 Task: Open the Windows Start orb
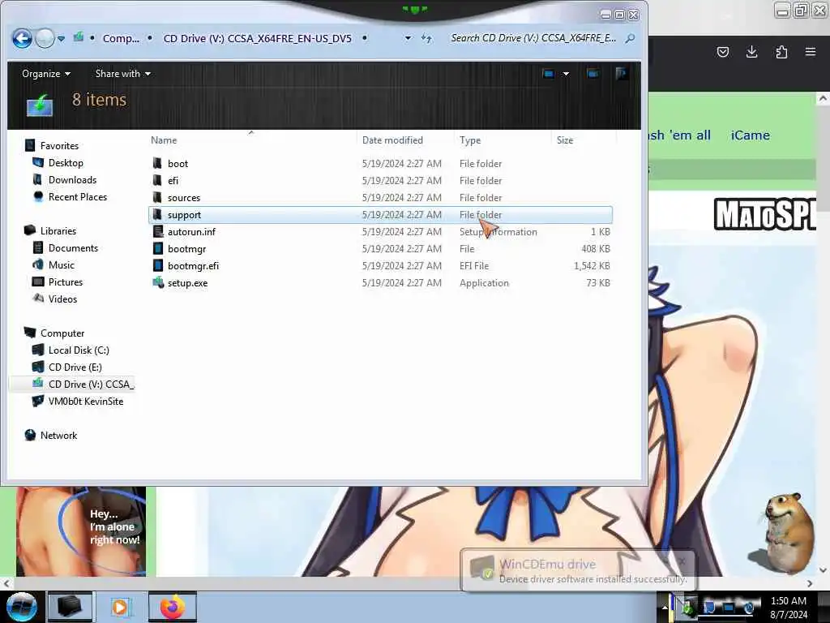pyautogui.click(x=21, y=607)
